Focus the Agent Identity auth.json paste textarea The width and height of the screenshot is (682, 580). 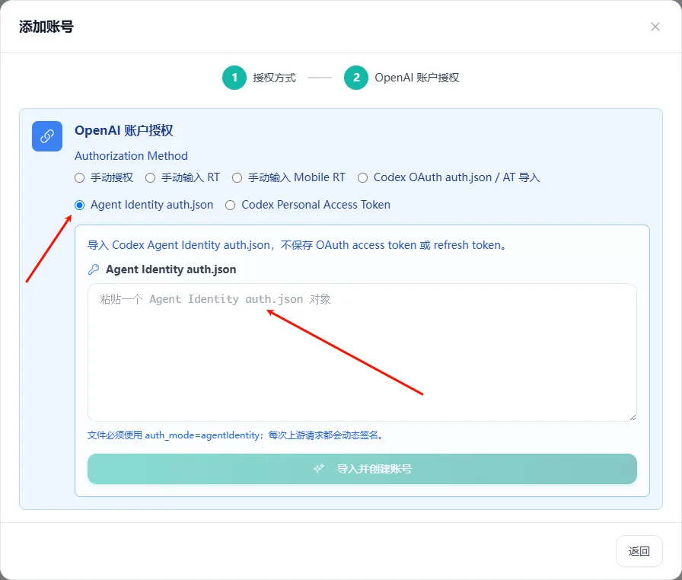point(362,352)
